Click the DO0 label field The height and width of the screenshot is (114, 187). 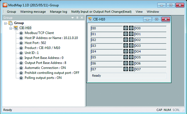(x=150, y=28)
